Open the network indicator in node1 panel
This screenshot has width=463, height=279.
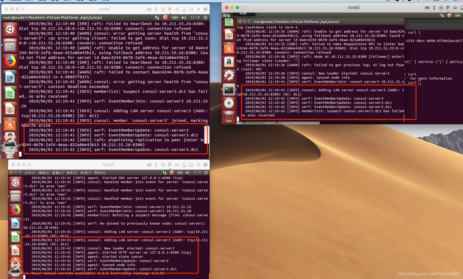157,17
